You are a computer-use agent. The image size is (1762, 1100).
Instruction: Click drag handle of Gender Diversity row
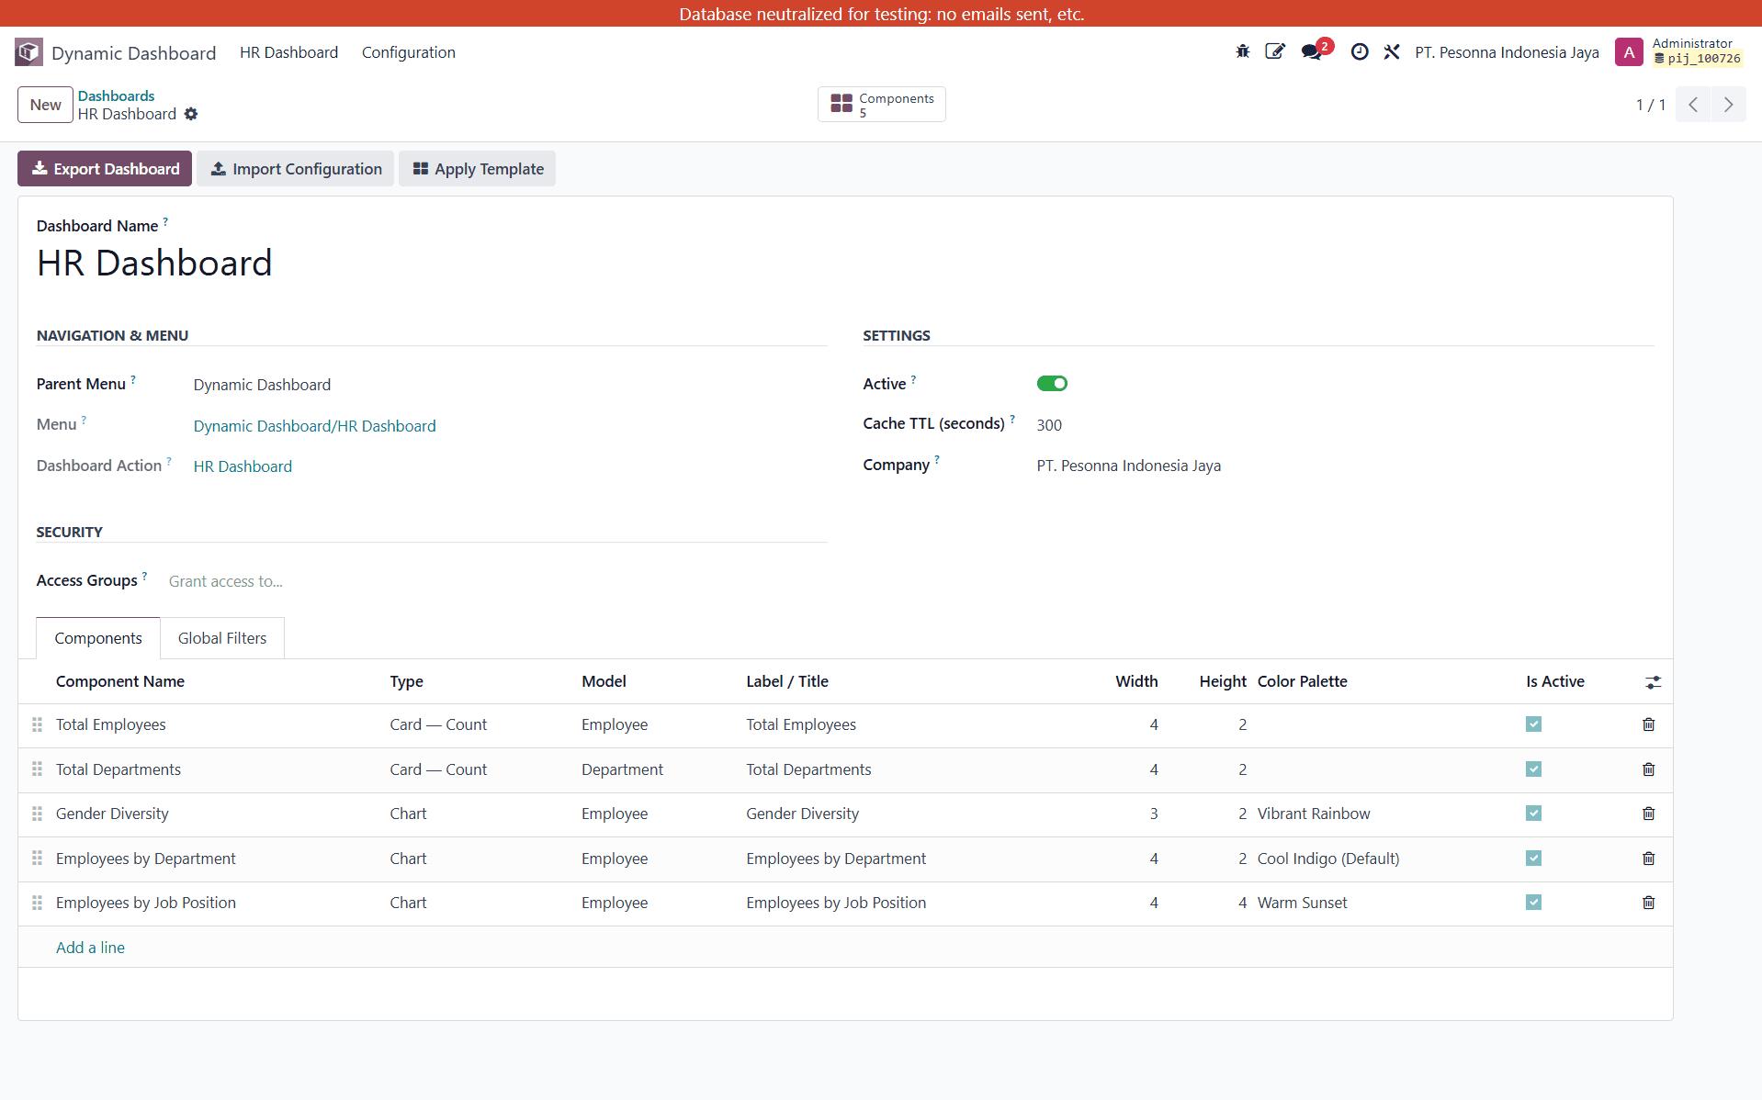pyautogui.click(x=37, y=814)
